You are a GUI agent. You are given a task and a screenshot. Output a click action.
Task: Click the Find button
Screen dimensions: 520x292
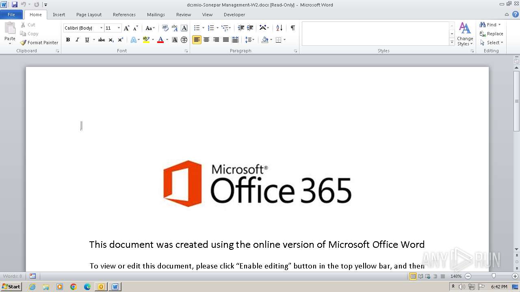click(x=490, y=25)
